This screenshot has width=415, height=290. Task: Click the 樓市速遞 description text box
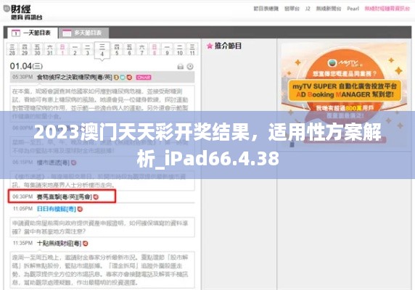[x=102, y=181]
